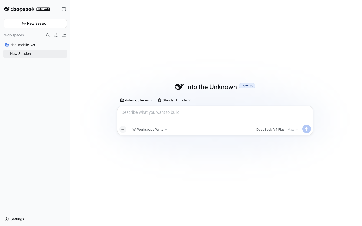Screen dimensions: 362x226
Task: Open workspace filter settings sliders icon
Action: (56, 35)
